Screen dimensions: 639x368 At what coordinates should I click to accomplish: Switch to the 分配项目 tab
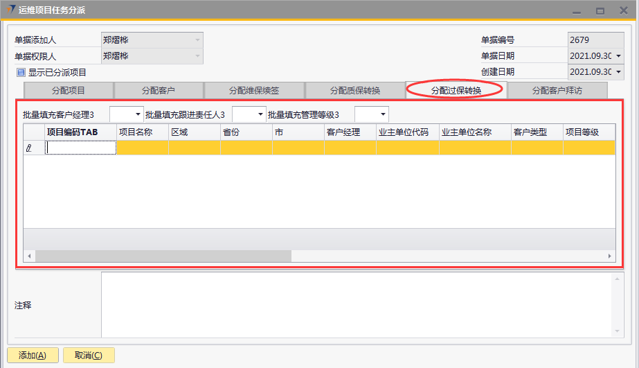pyautogui.click(x=69, y=90)
